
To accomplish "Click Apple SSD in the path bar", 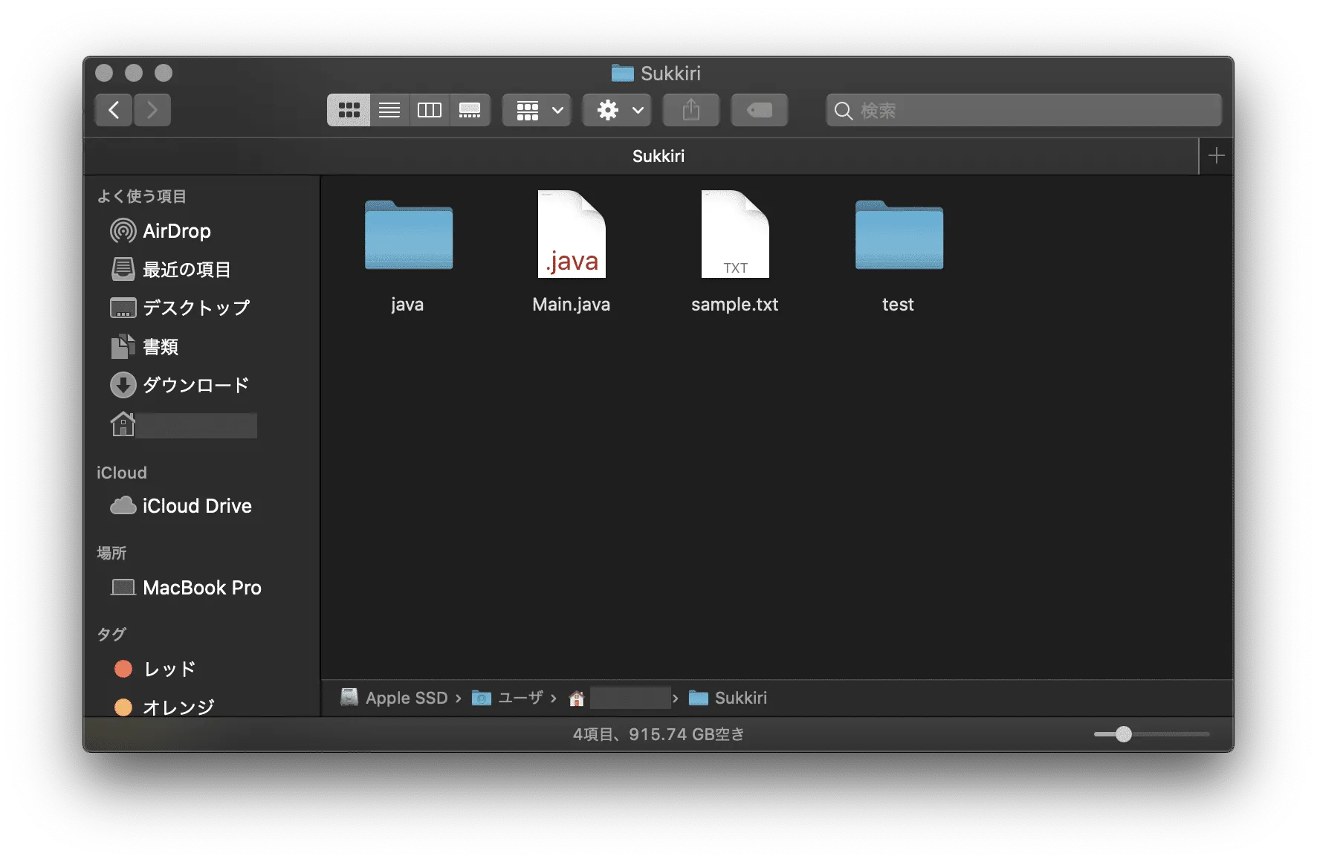I will click(x=395, y=698).
